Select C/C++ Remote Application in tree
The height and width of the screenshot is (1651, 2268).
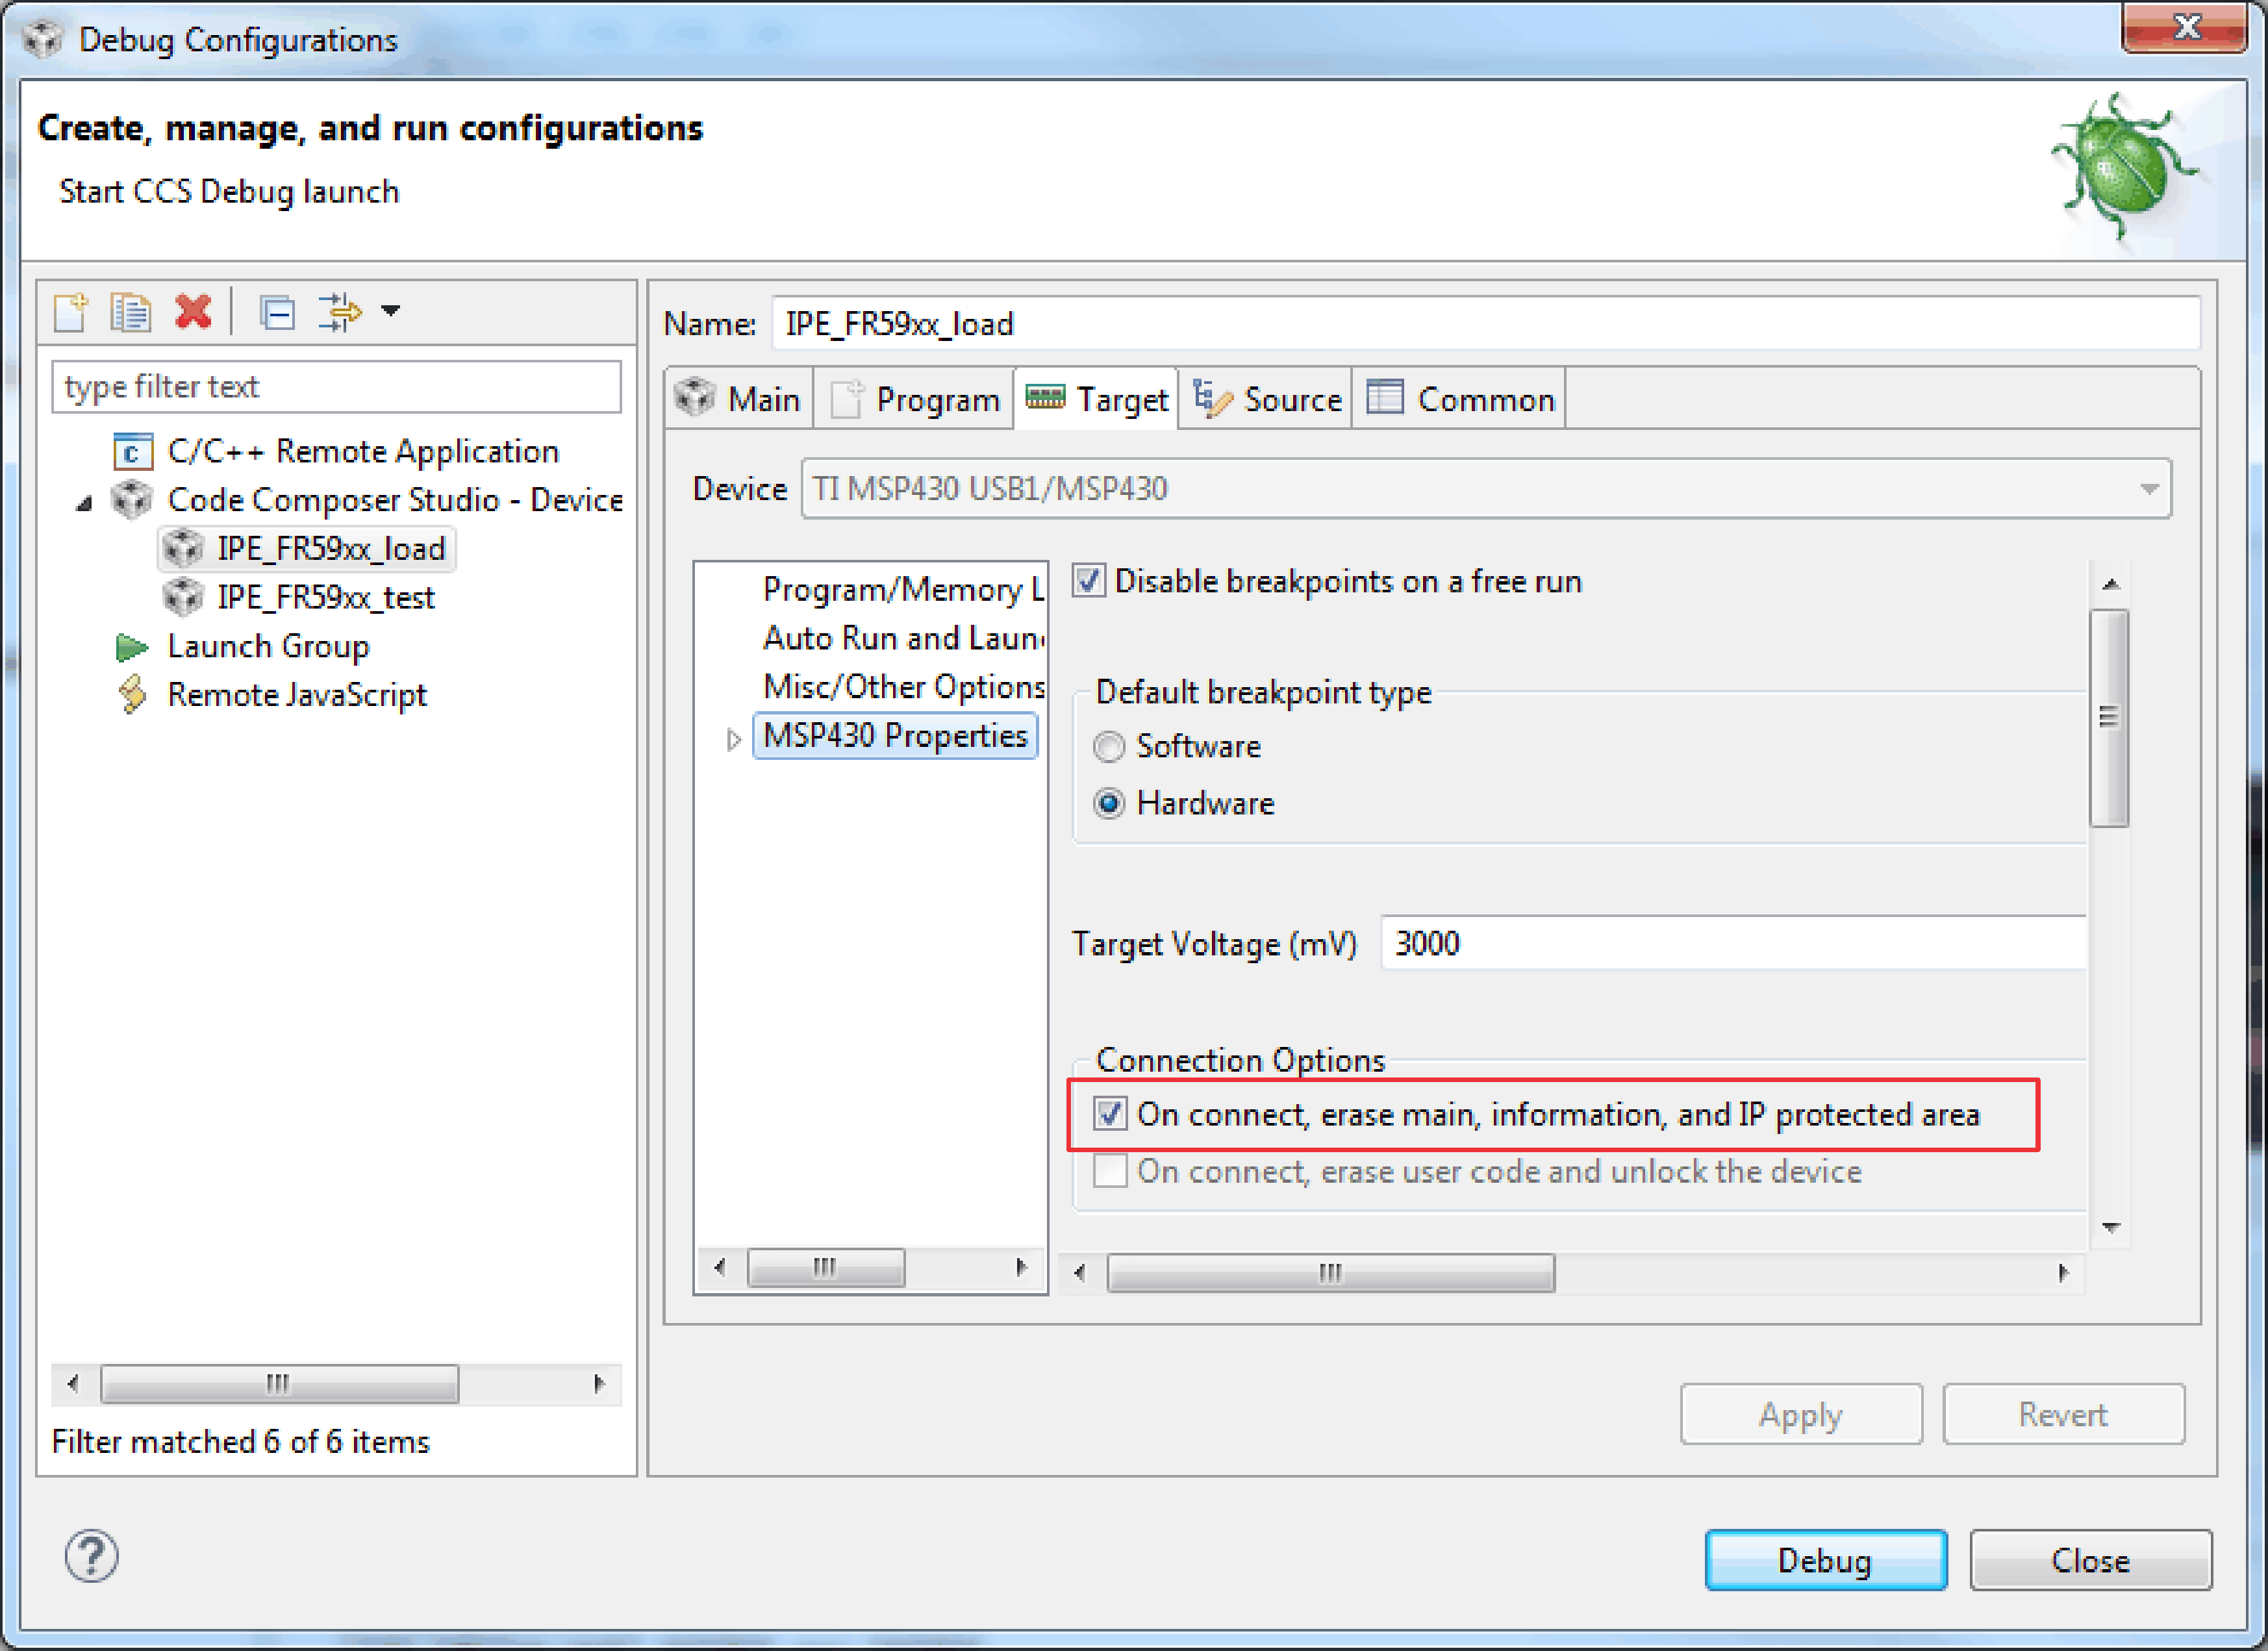363,451
